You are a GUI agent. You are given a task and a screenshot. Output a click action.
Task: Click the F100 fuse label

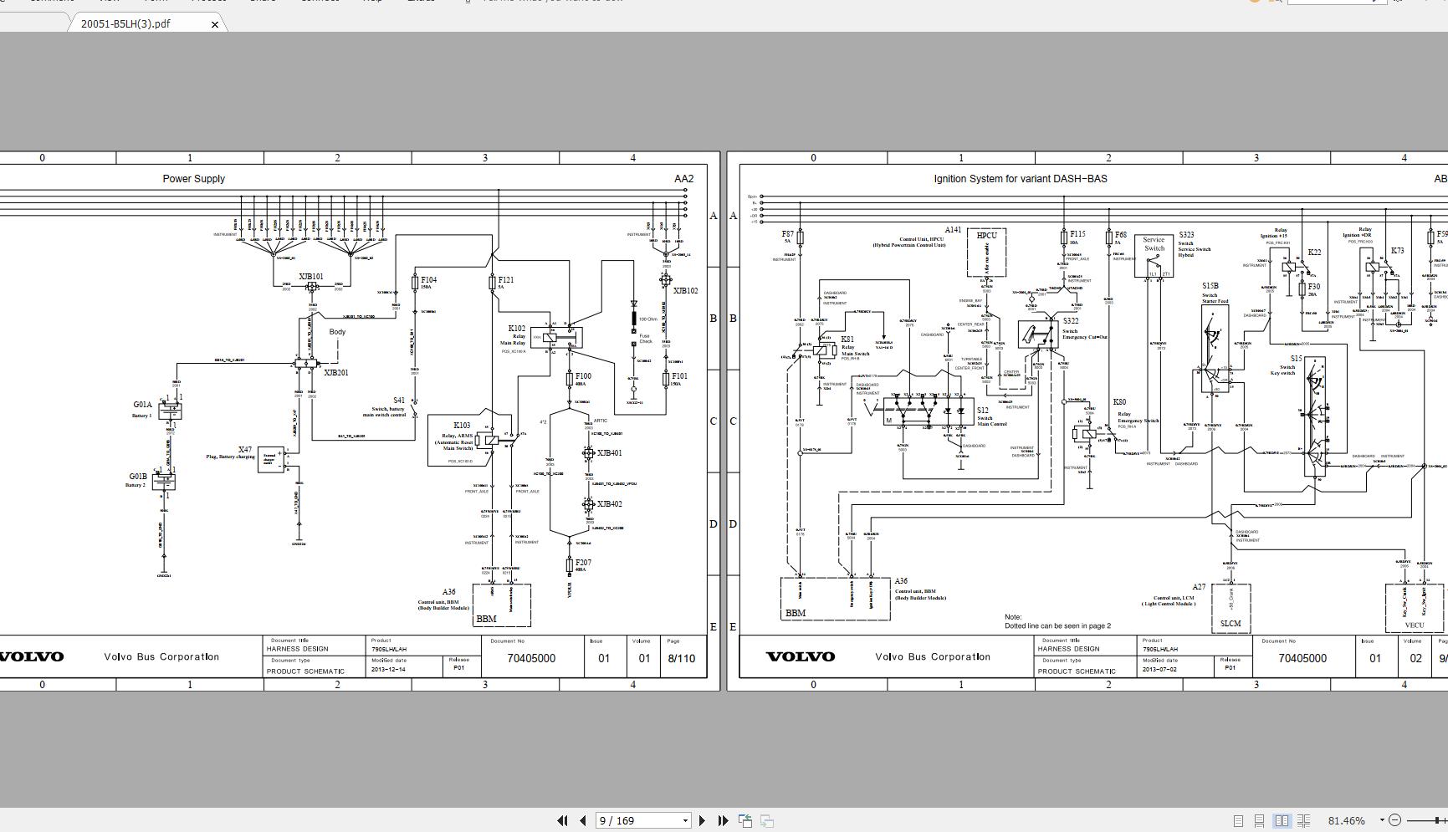(583, 376)
